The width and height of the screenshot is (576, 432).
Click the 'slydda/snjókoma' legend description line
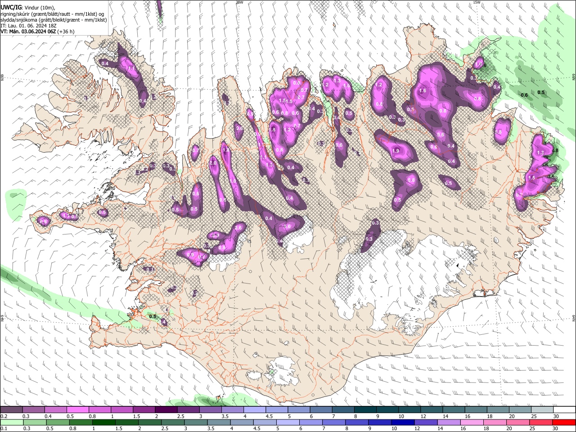coord(54,20)
